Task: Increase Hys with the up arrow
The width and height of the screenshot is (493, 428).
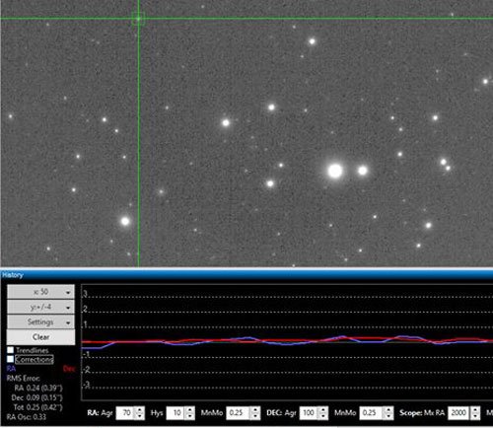Action: pyautogui.click(x=190, y=410)
